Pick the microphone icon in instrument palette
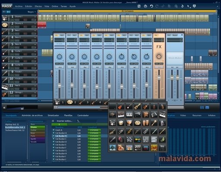Image resolution: width=221 pixels, height=172 pixels. [112, 140]
